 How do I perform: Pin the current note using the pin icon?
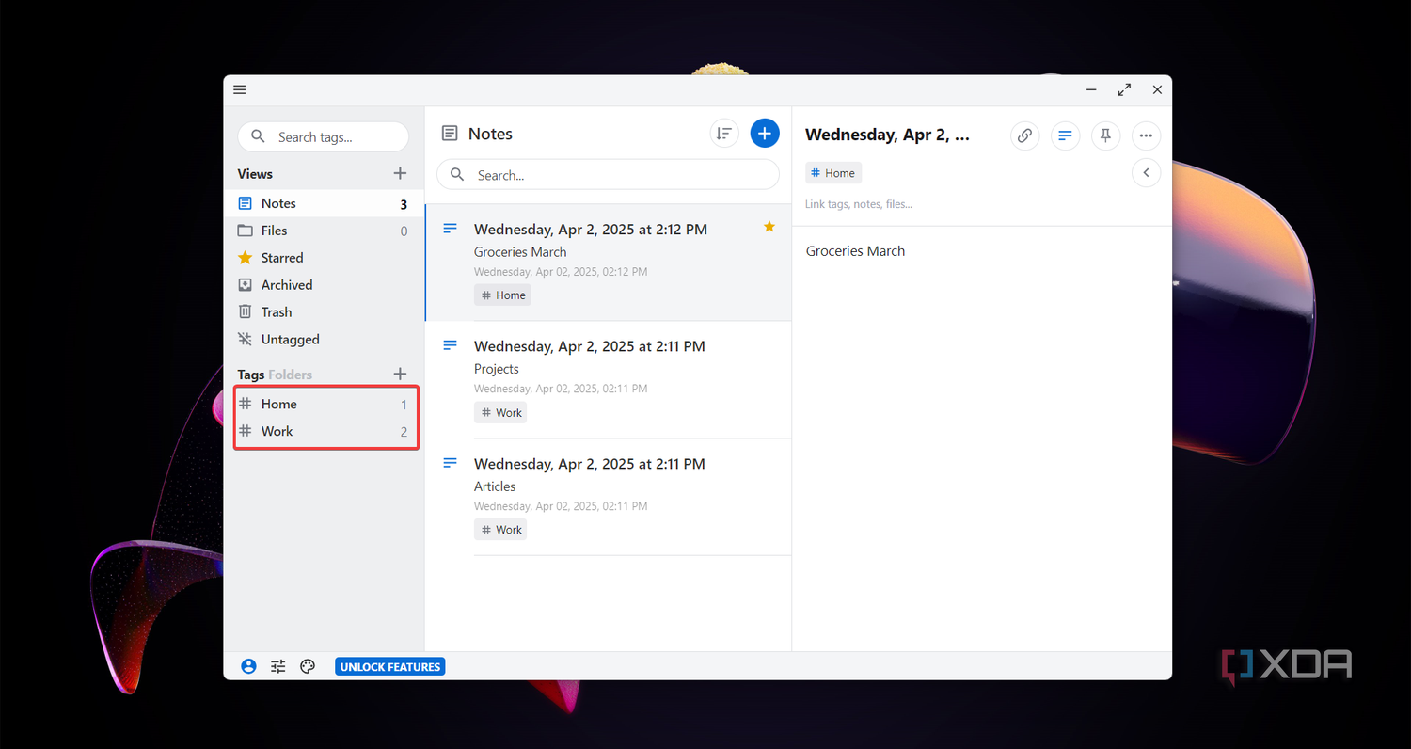click(1105, 135)
